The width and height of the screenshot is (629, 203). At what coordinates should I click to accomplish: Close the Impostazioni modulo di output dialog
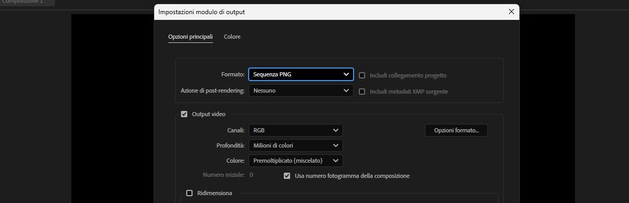[511, 12]
